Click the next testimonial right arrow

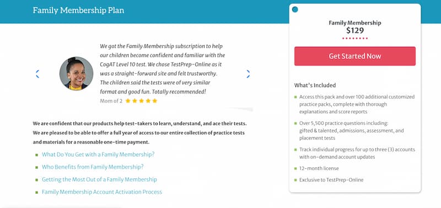click(248, 74)
